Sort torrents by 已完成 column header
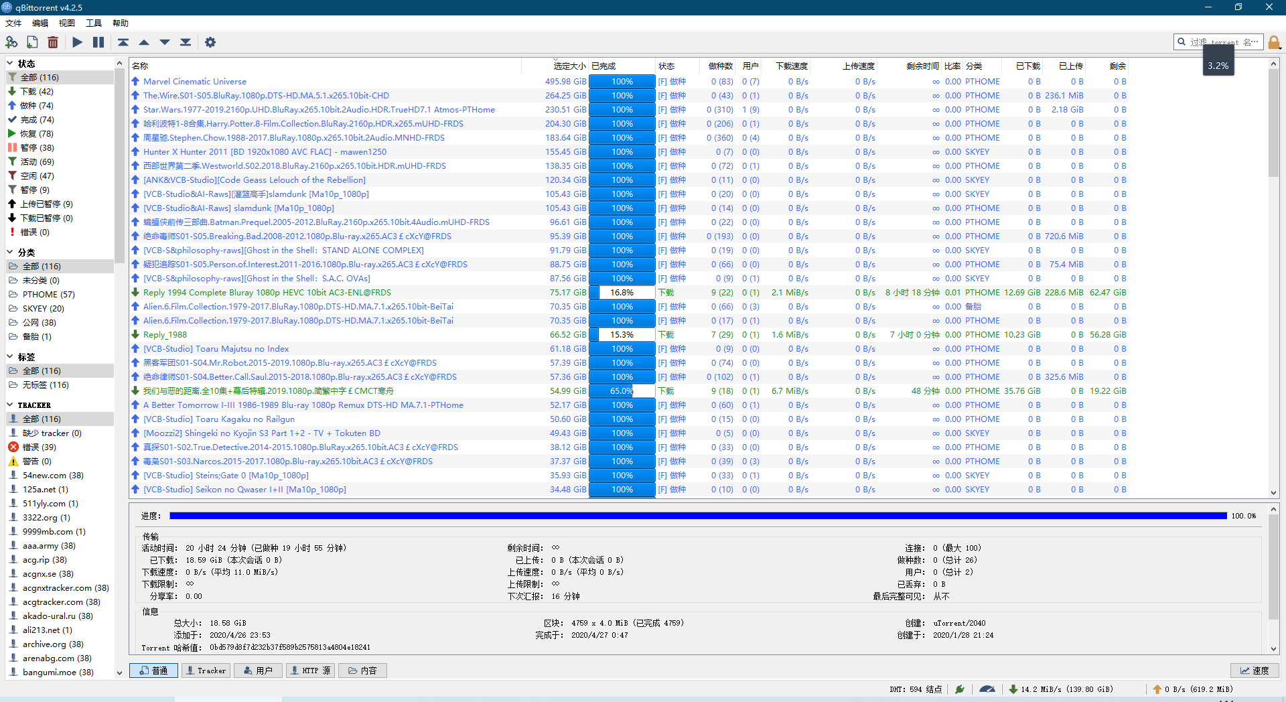 click(x=622, y=66)
